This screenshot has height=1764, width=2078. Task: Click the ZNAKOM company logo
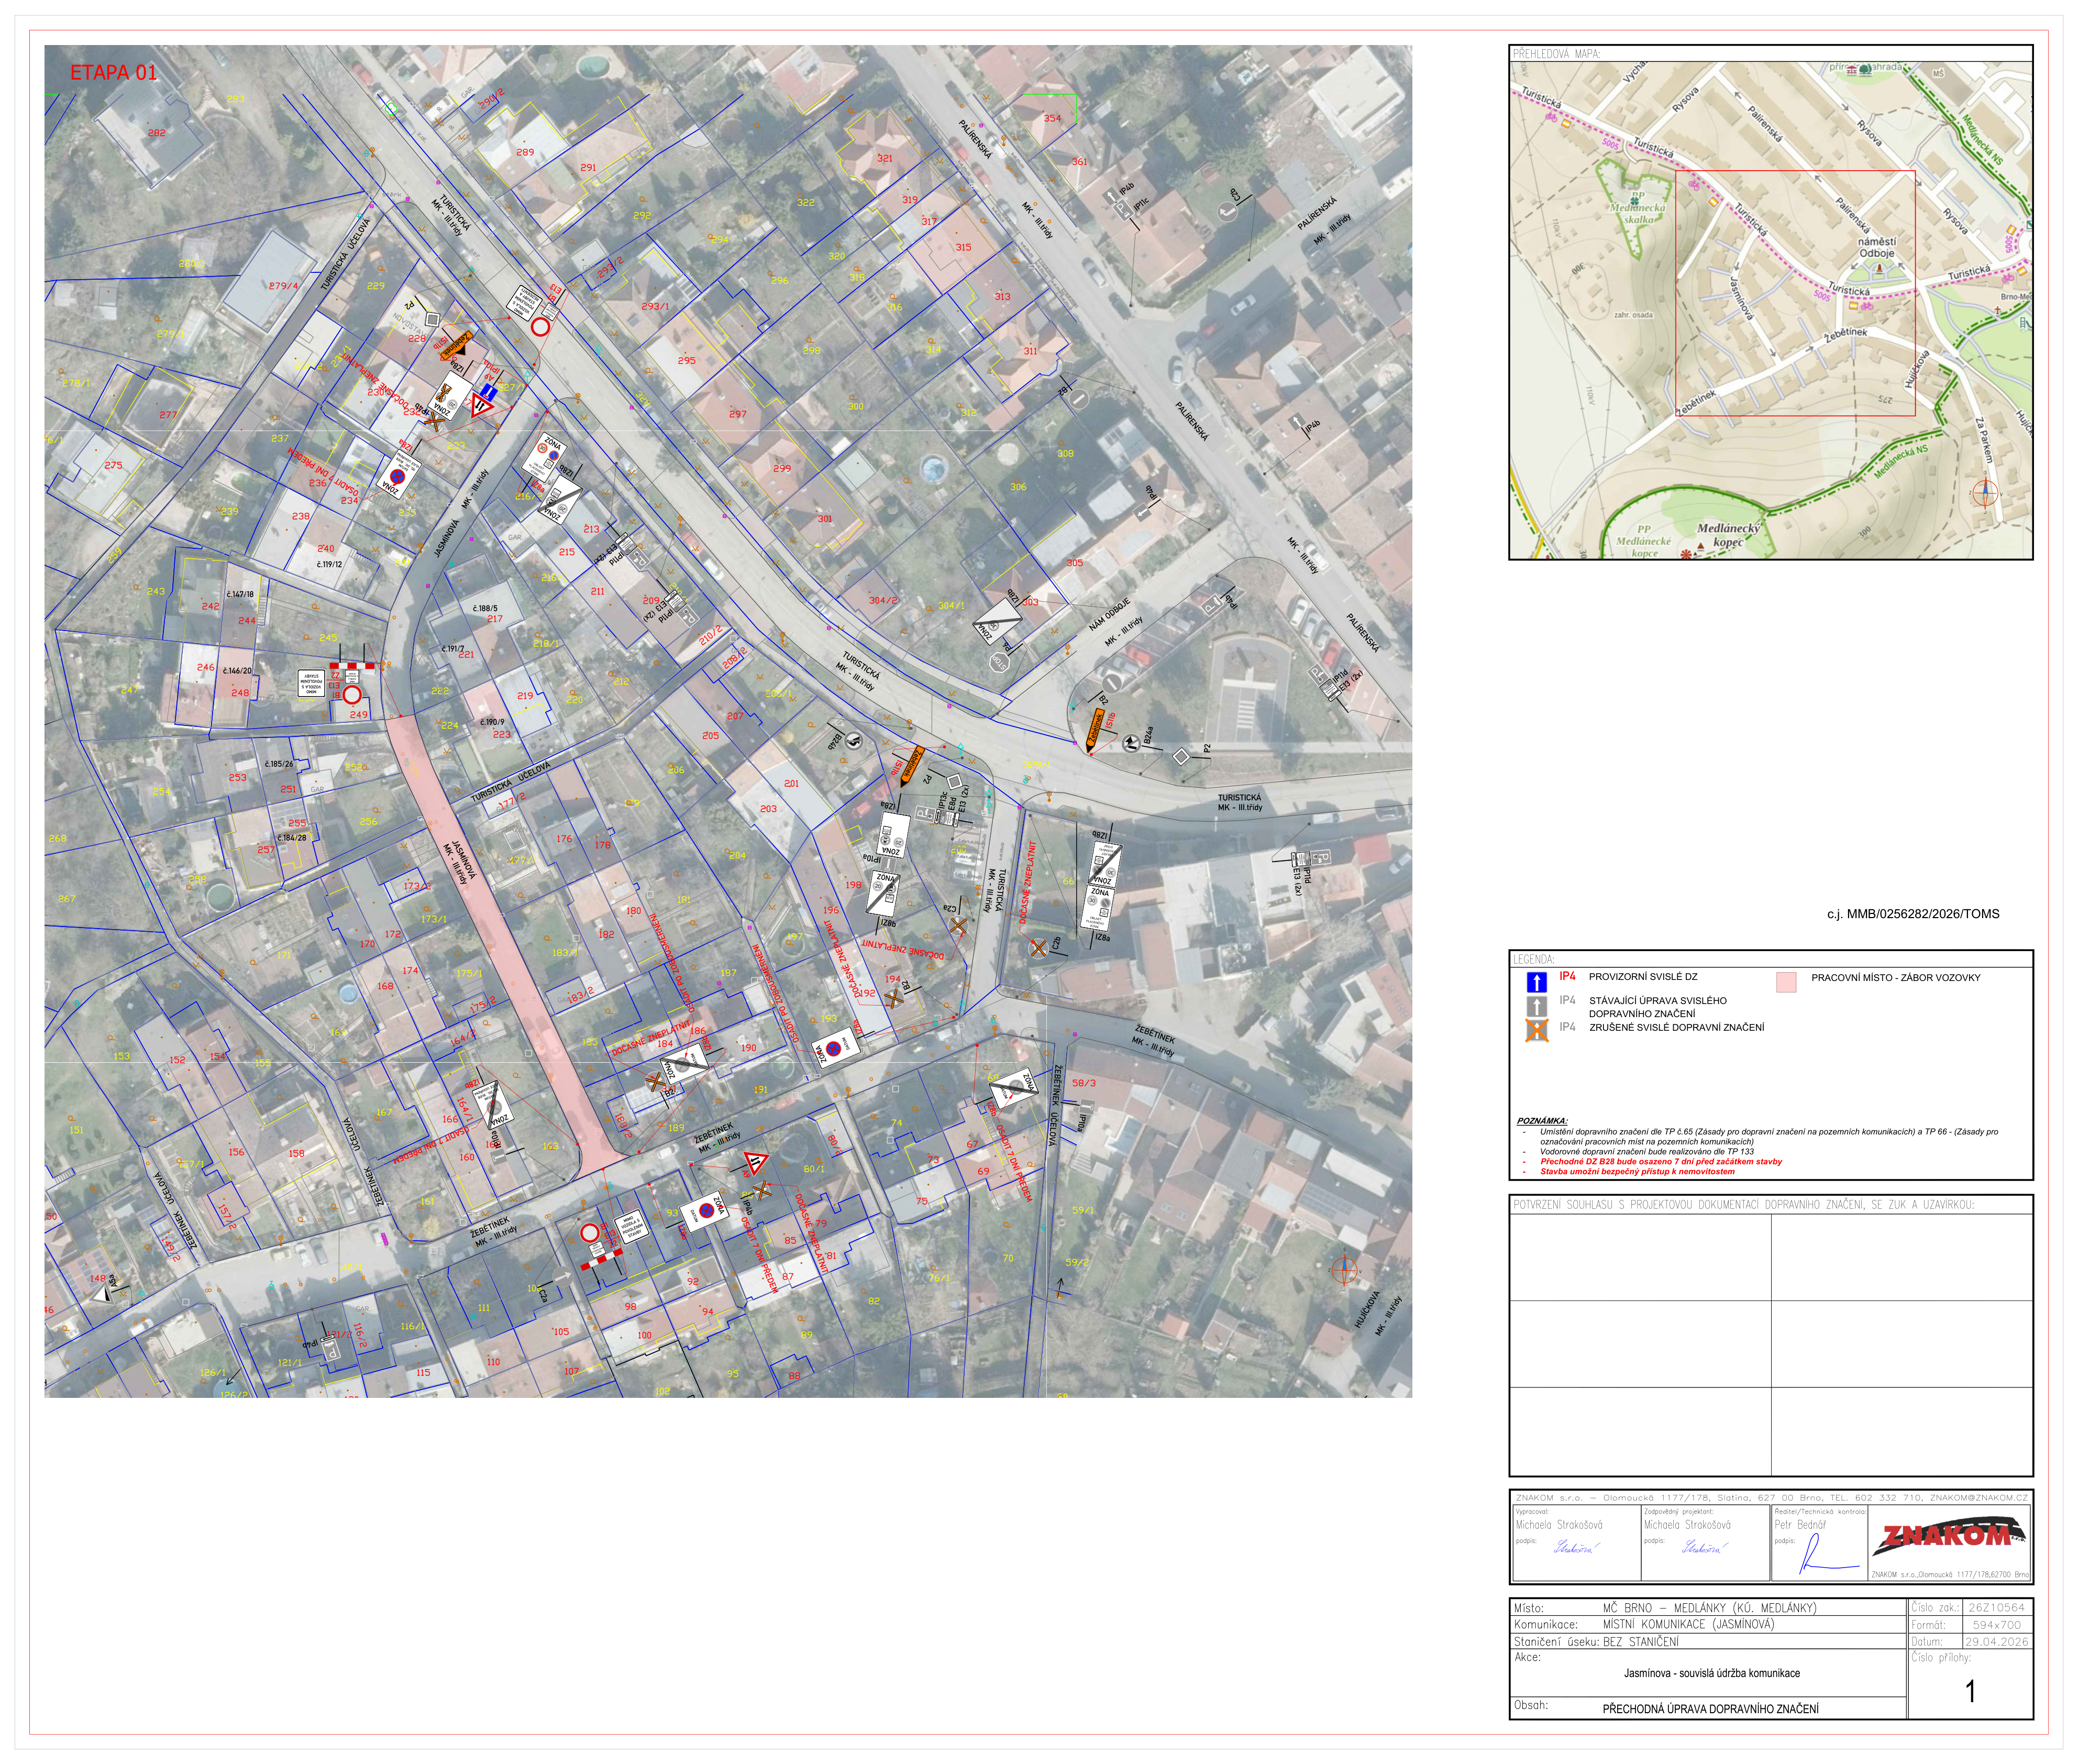pyautogui.click(x=1948, y=1538)
